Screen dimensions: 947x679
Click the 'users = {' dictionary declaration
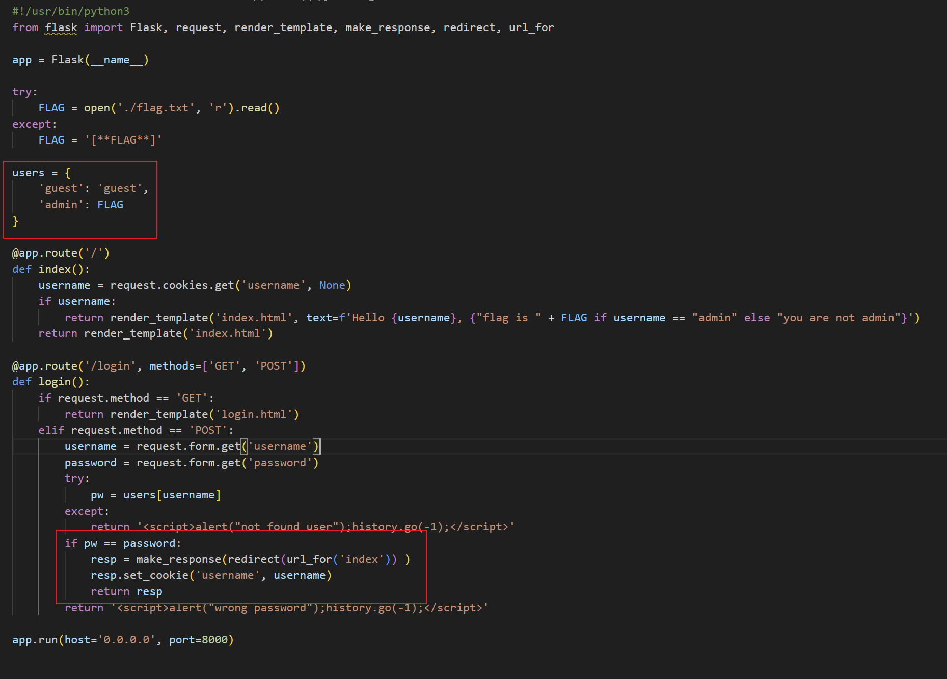pyautogui.click(x=42, y=173)
